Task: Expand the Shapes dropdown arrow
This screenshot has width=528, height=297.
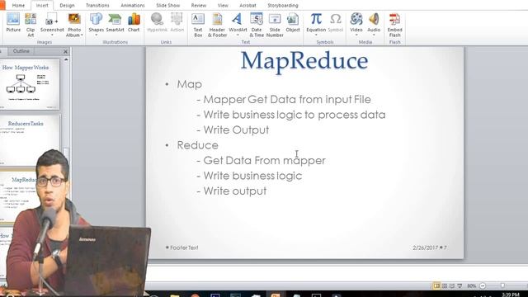Action: tap(96, 35)
